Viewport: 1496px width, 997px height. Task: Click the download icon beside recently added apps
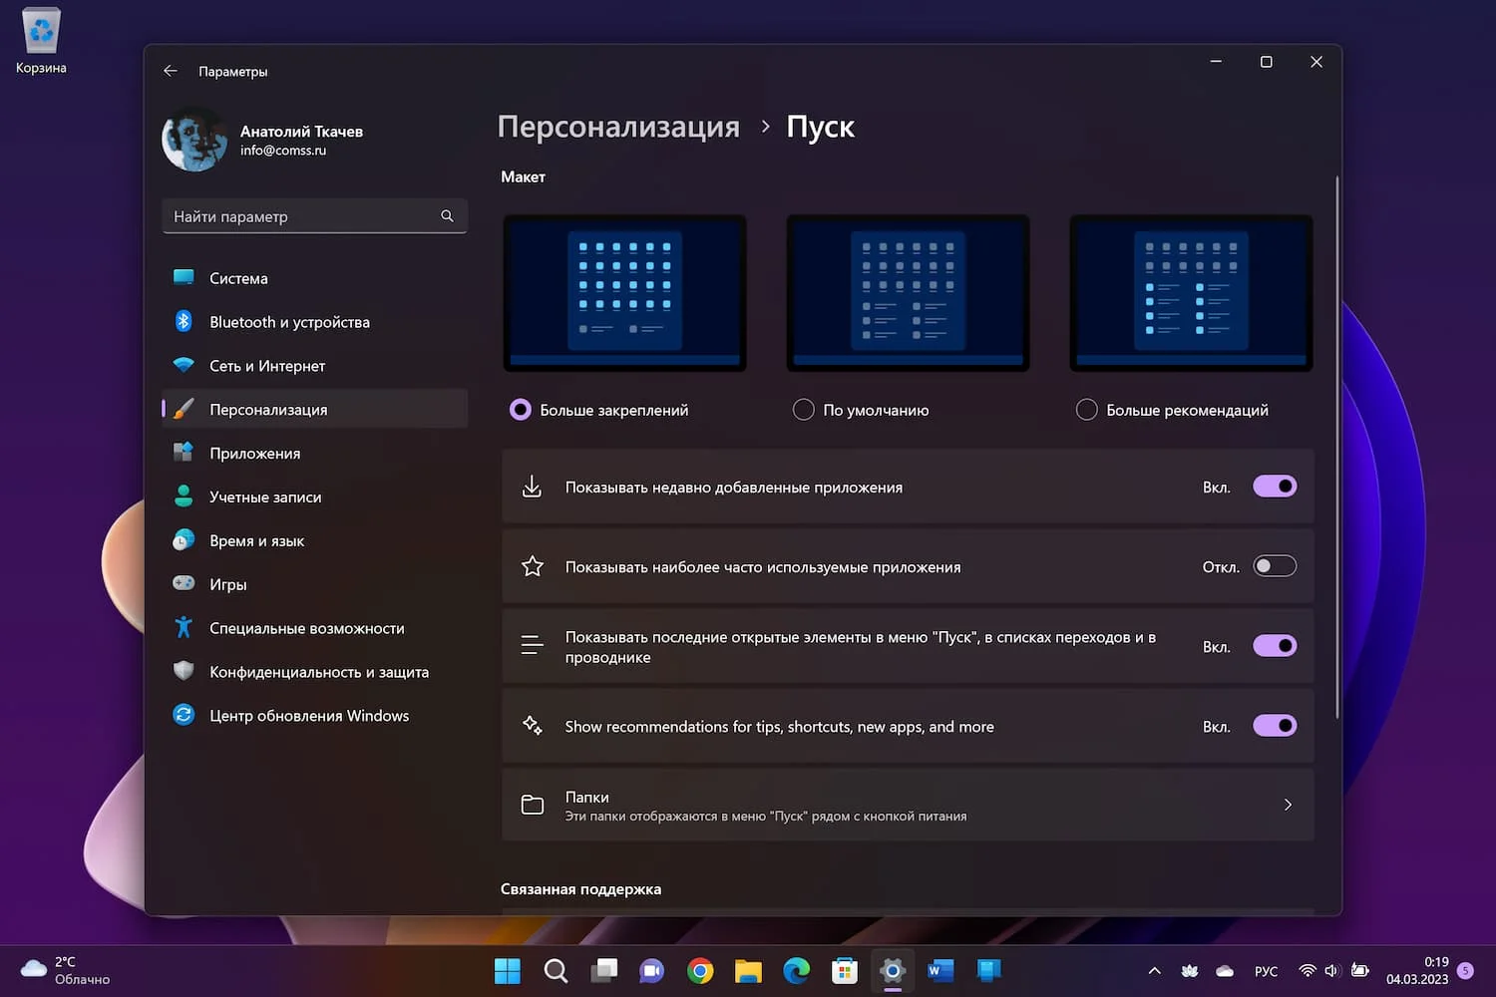click(533, 487)
